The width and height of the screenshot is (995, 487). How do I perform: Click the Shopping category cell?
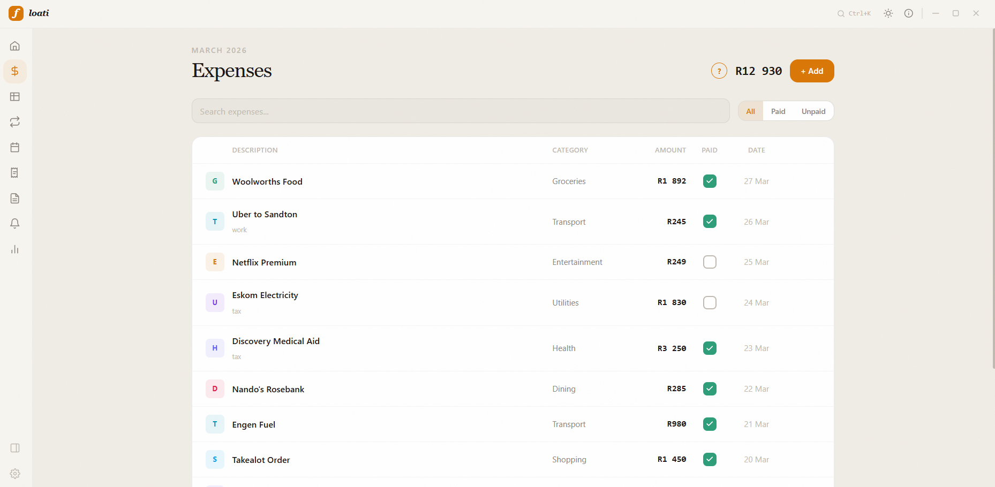click(569, 460)
